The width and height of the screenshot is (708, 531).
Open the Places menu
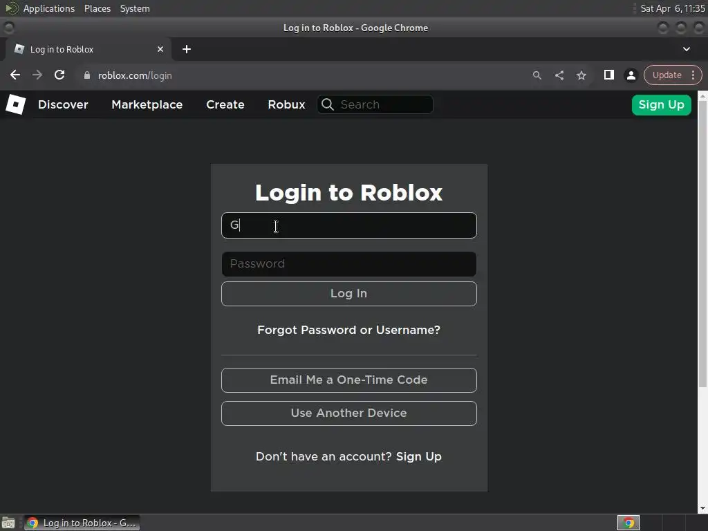tap(97, 8)
